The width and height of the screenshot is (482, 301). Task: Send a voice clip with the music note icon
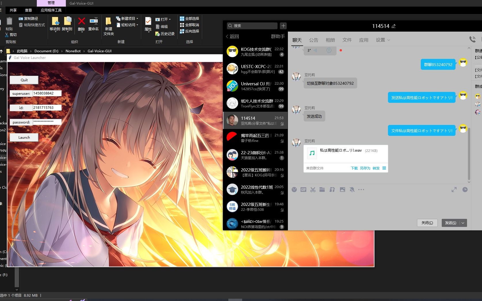click(332, 190)
